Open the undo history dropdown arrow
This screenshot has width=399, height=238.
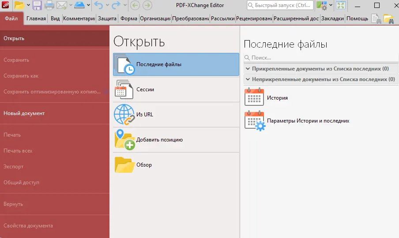coord(107,5)
